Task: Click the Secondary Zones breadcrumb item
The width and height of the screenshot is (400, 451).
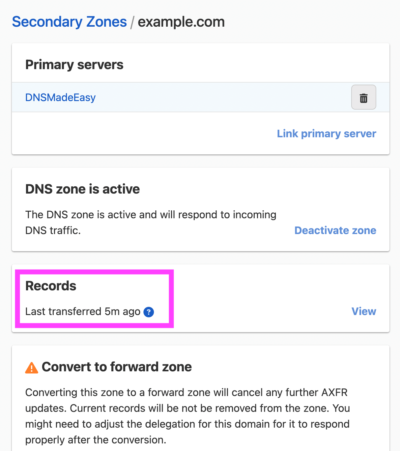Action: pyautogui.click(x=69, y=21)
